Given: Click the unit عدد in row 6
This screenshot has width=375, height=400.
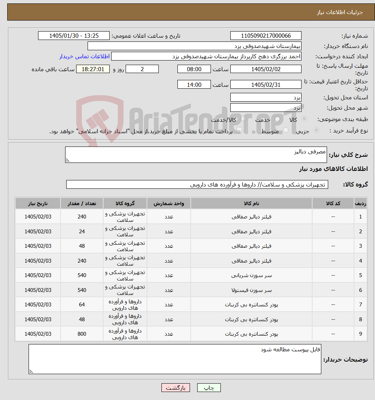Looking at the screenshot, I should point(169,290).
